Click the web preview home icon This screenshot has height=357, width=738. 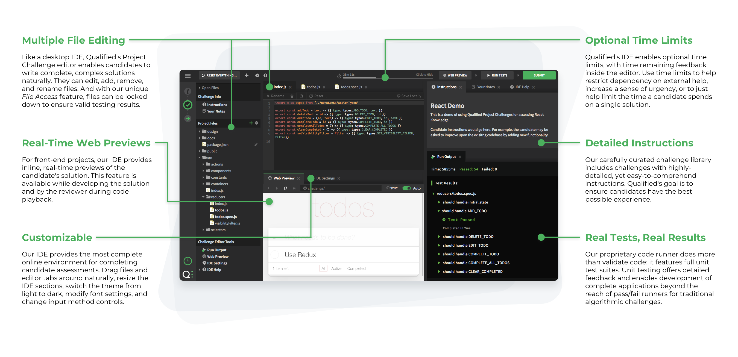point(294,188)
